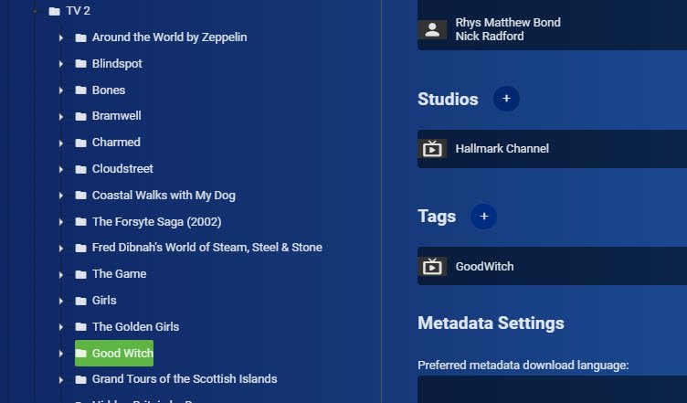Click the Blindspot folder icon
This screenshot has width=687, height=403.
(x=80, y=64)
